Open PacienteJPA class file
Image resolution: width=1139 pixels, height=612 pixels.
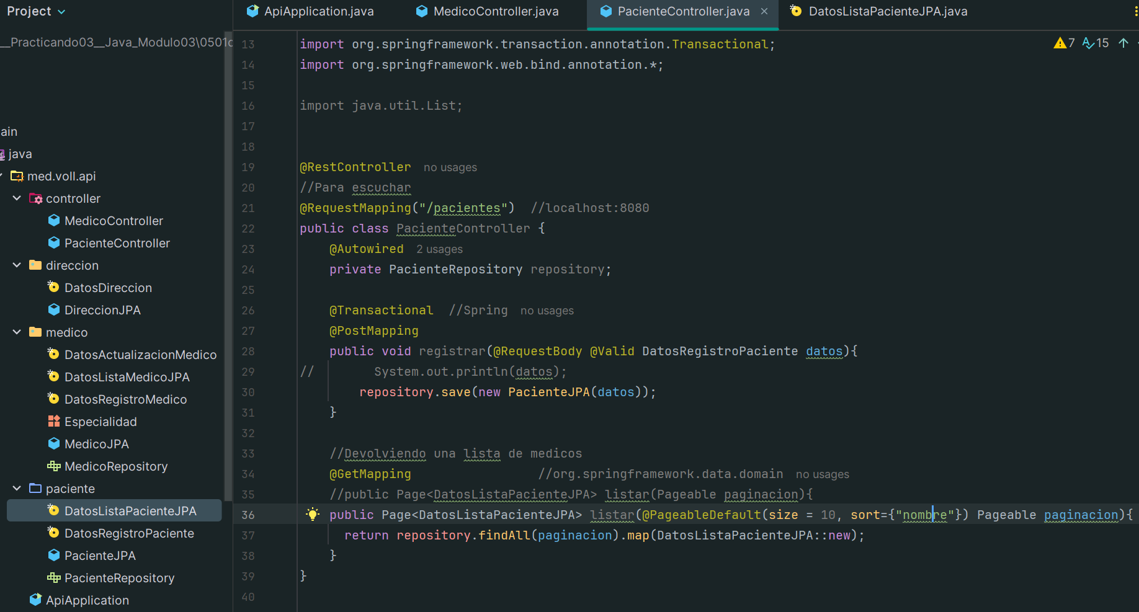100,556
